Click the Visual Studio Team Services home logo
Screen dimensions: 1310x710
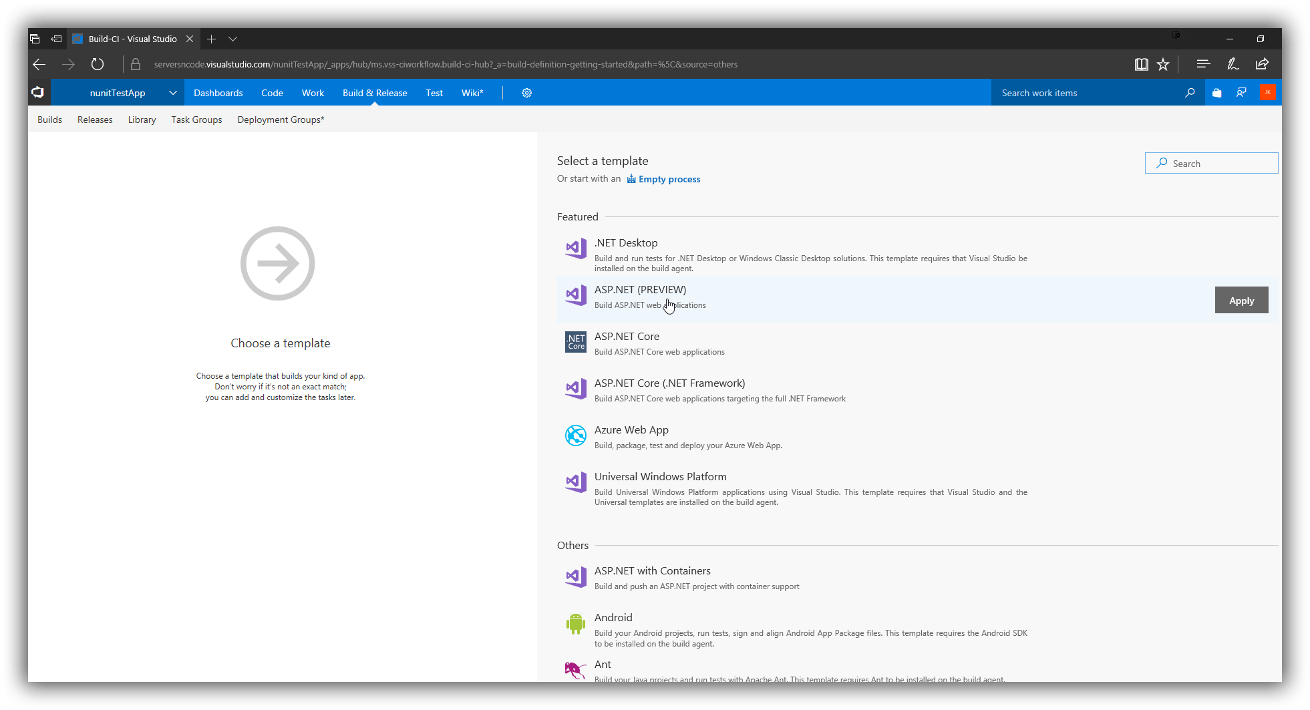click(38, 92)
